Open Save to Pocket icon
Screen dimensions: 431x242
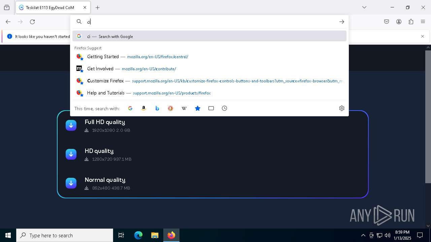click(x=387, y=22)
